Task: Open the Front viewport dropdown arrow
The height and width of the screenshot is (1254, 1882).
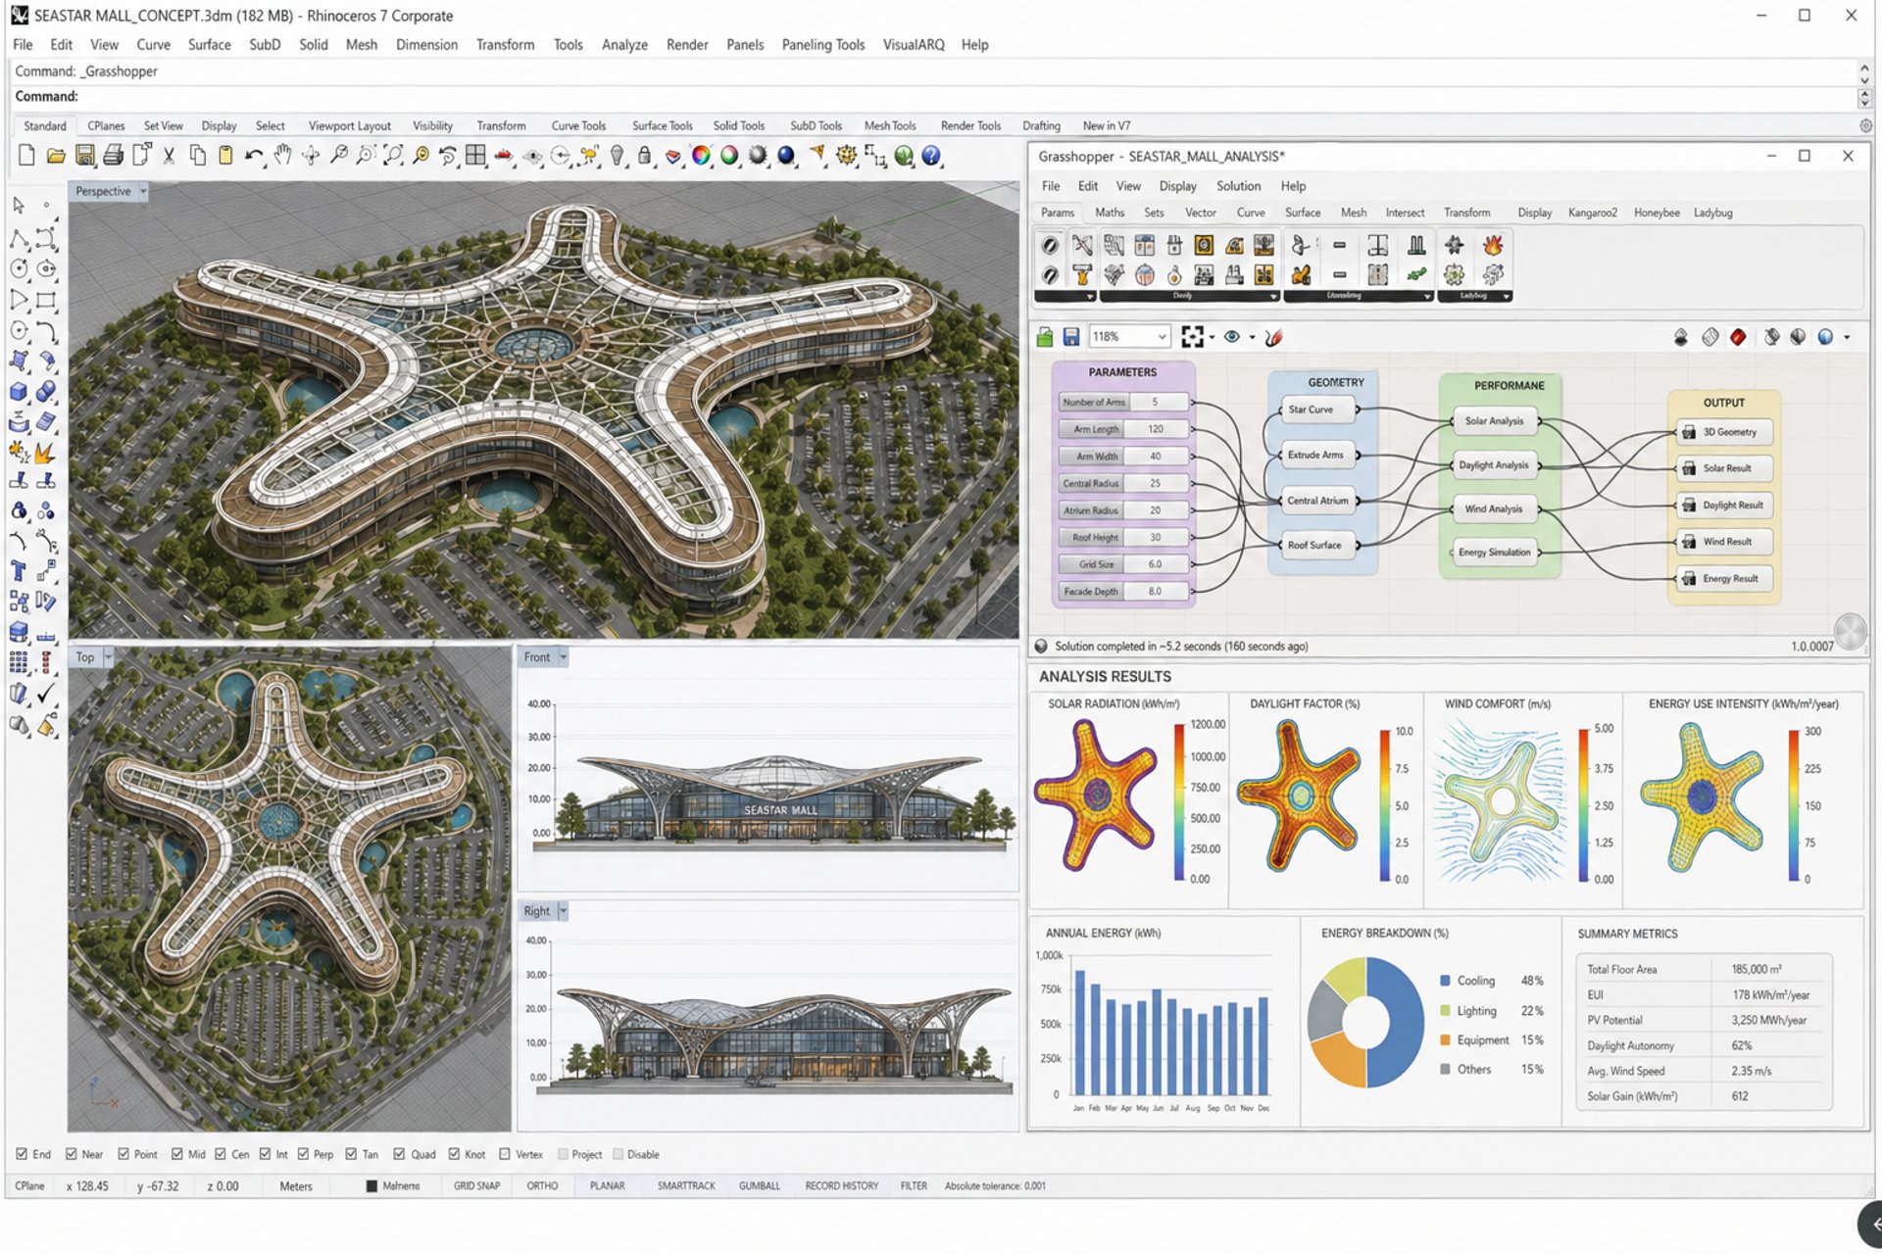Action: [564, 657]
